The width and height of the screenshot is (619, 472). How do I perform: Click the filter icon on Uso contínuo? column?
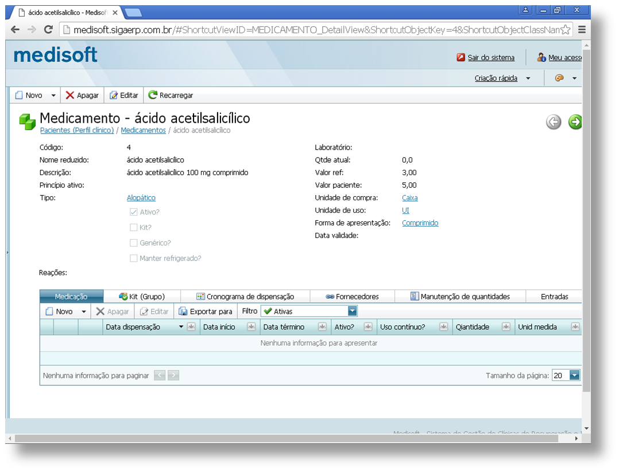tap(443, 326)
